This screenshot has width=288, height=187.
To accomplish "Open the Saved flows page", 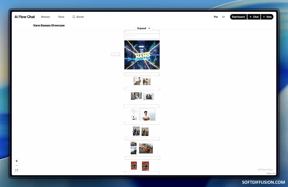I will (78, 17).
